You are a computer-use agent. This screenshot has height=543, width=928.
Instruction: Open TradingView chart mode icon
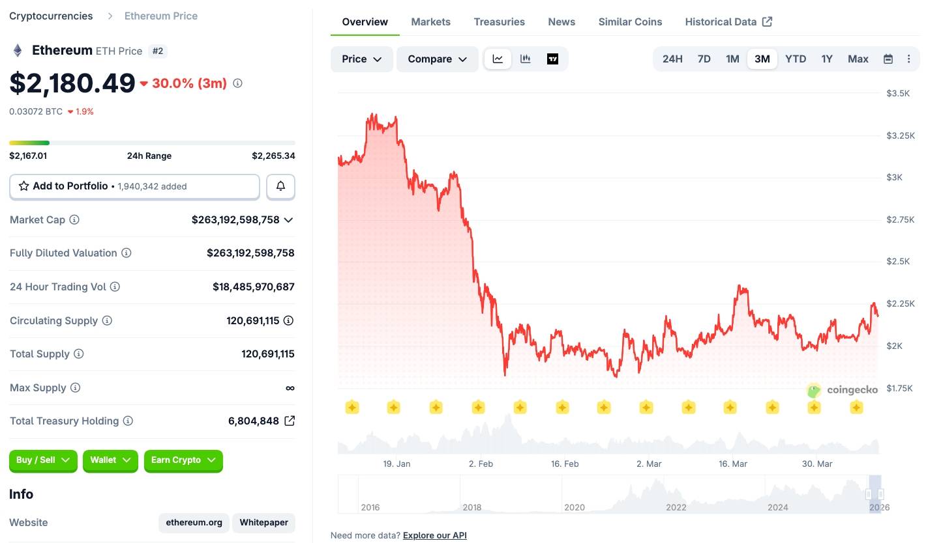[552, 59]
